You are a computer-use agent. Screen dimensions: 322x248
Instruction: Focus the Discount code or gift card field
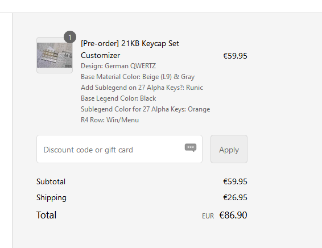coord(119,149)
